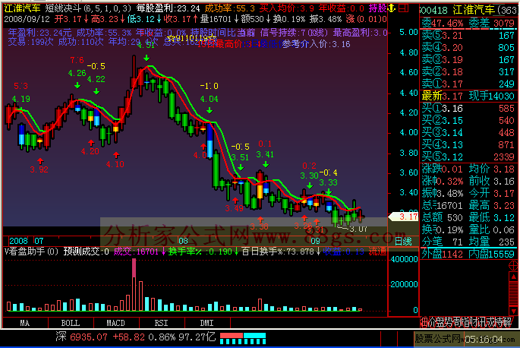Viewport: 520px width, 348px height.
Task: Click the crosshair circle icon above the scrollbar
Action: [x=513, y=265]
